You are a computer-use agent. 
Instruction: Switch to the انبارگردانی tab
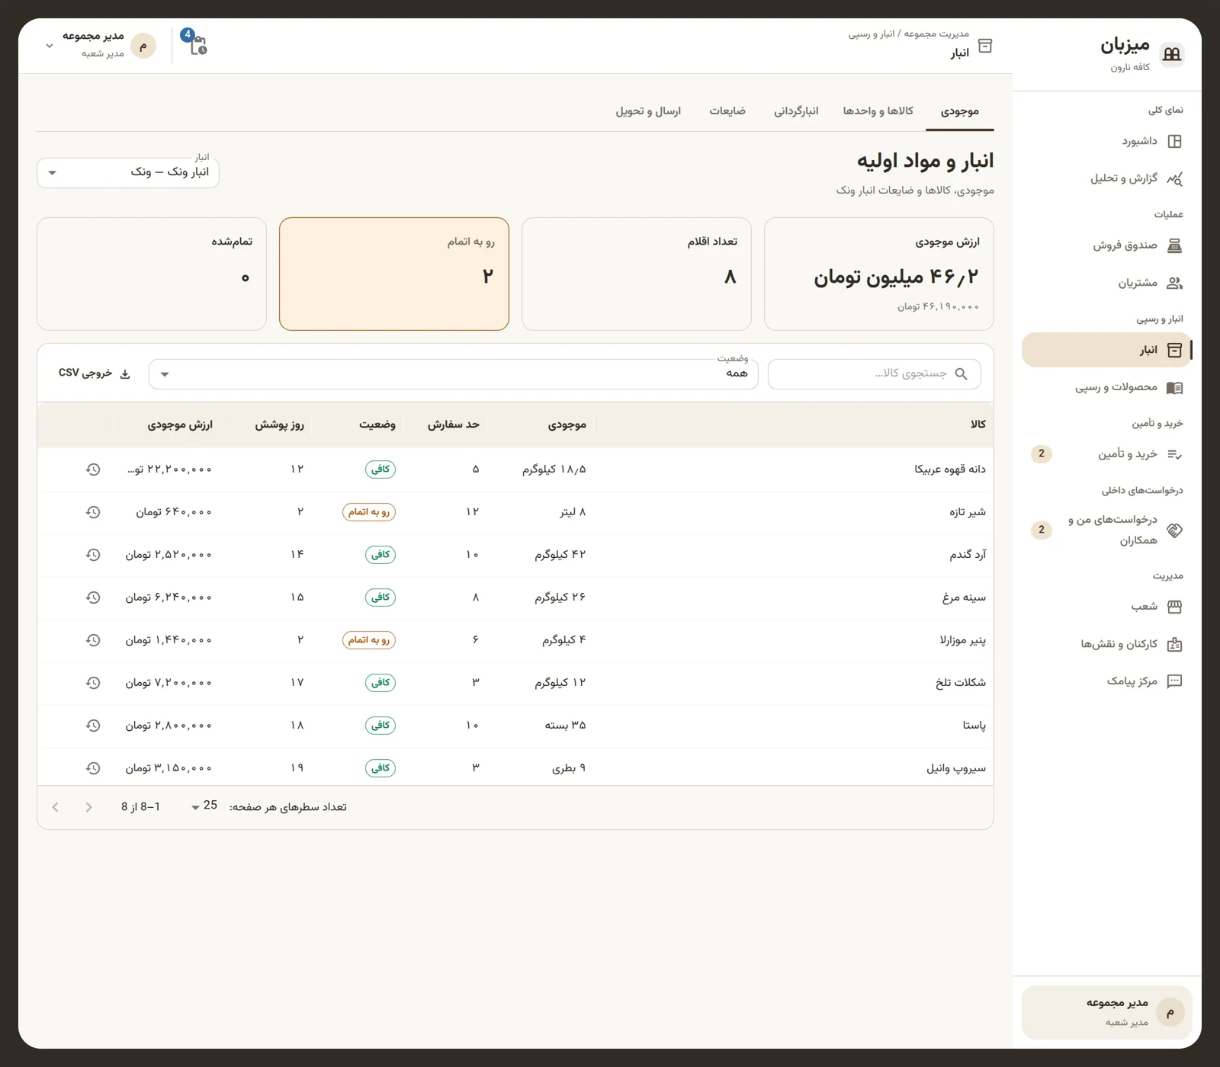click(x=796, y=111)
